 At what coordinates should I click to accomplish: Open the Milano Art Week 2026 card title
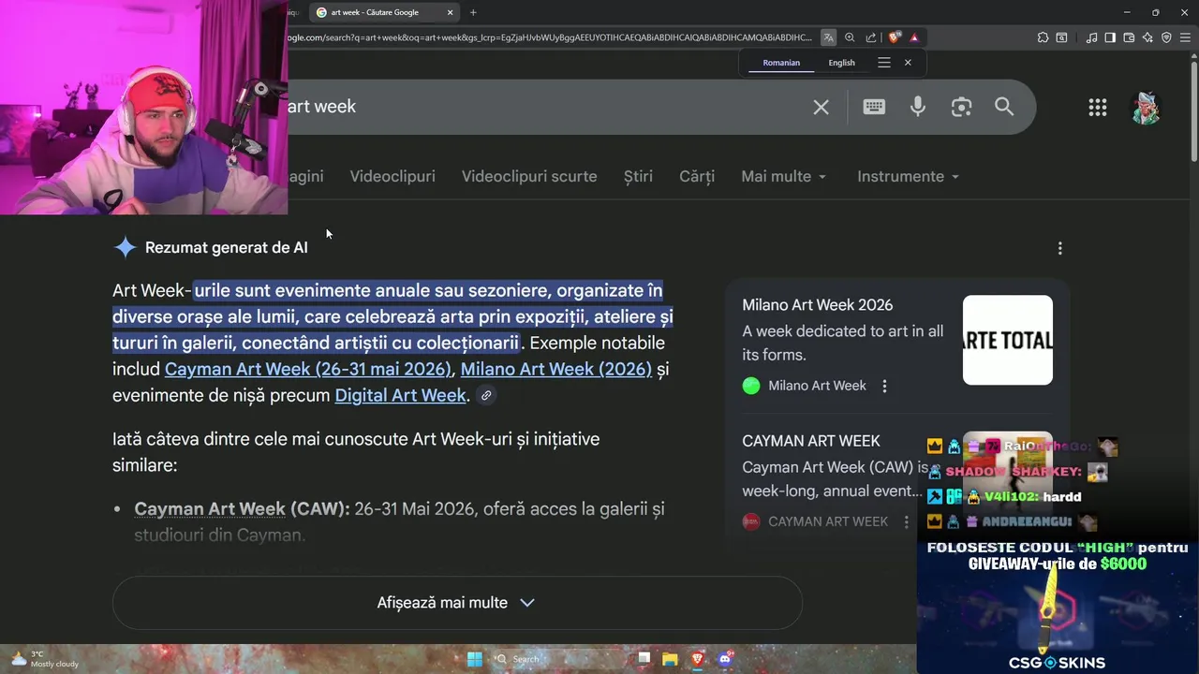tap(818, 305)
